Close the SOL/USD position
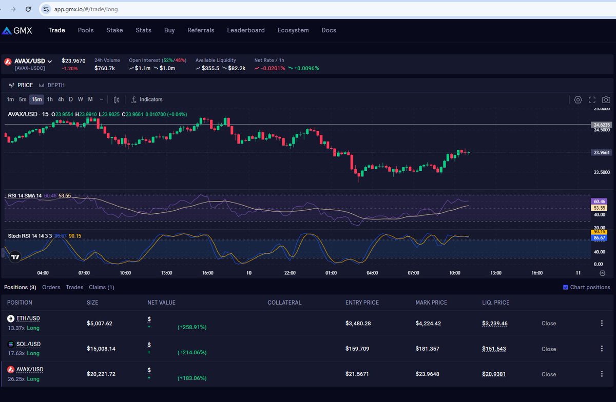 click(x=549, y=349)
